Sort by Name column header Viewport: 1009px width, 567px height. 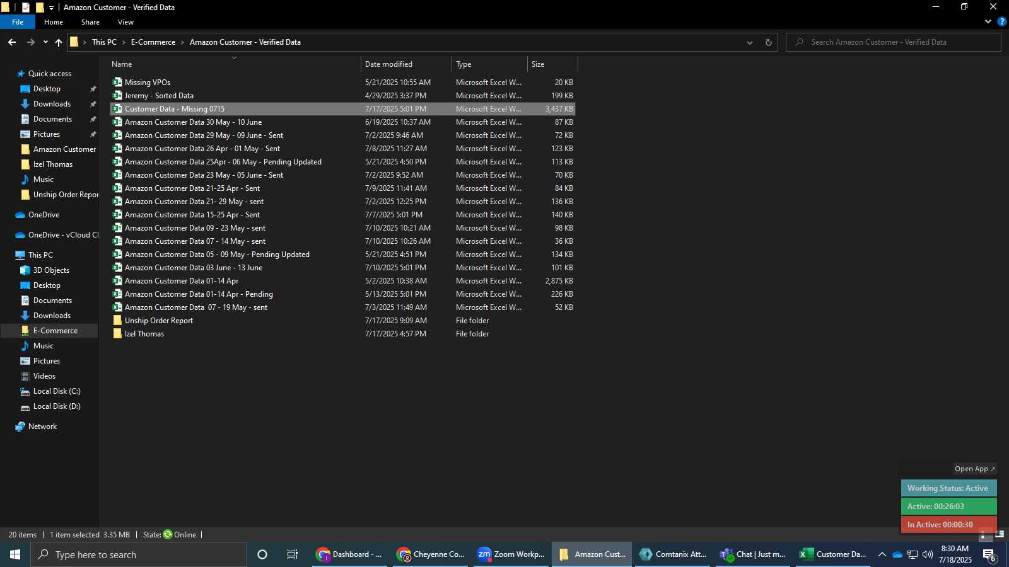click(234, 64)
